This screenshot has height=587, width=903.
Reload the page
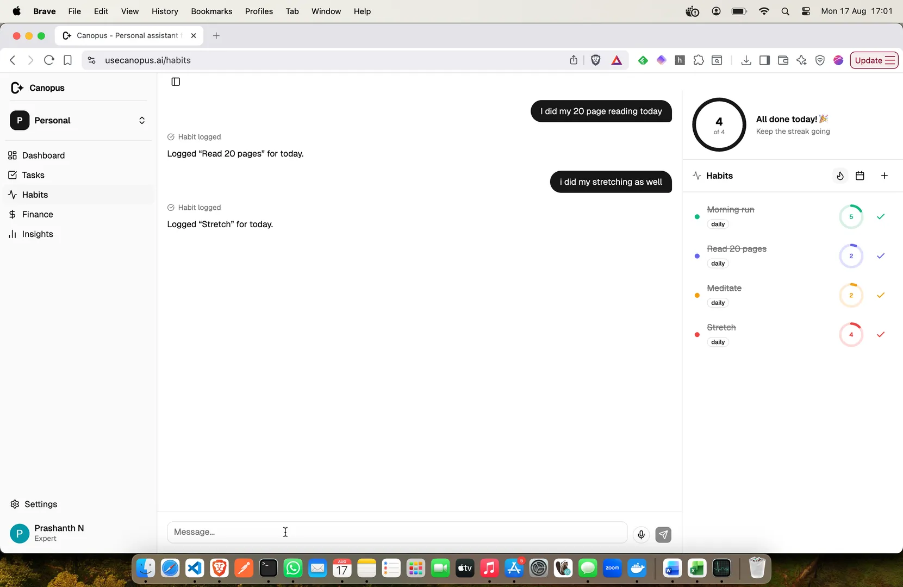pyautogui.click(x=49, y=60)
